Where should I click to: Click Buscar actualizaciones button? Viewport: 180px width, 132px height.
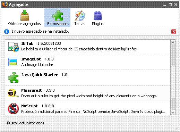pyautogui.click(x=26, y=123)
